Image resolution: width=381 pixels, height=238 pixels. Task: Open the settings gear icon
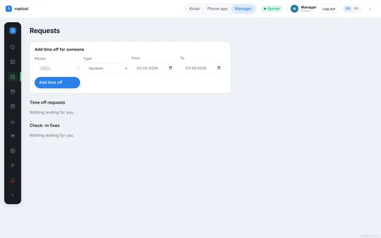[13, 151]
